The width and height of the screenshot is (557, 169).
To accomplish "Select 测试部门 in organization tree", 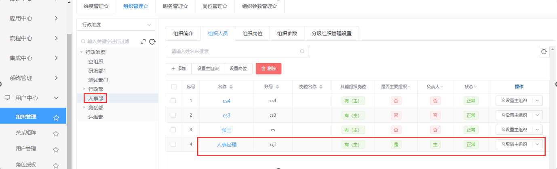I will 98,80.
